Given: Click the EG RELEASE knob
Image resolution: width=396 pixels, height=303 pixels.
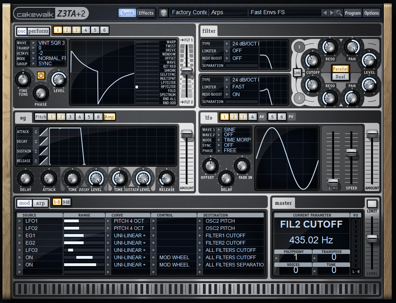Looking at the screenshot, I should (166, 178).
